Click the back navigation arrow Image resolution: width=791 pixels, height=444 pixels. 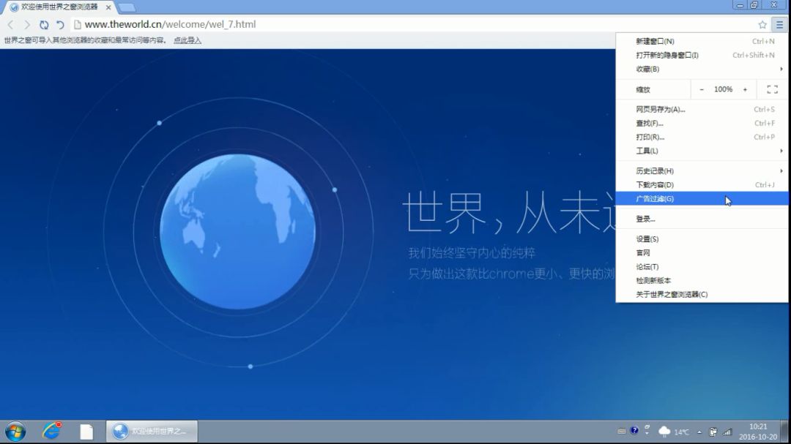pyautogui.click(x=10, y=25)
